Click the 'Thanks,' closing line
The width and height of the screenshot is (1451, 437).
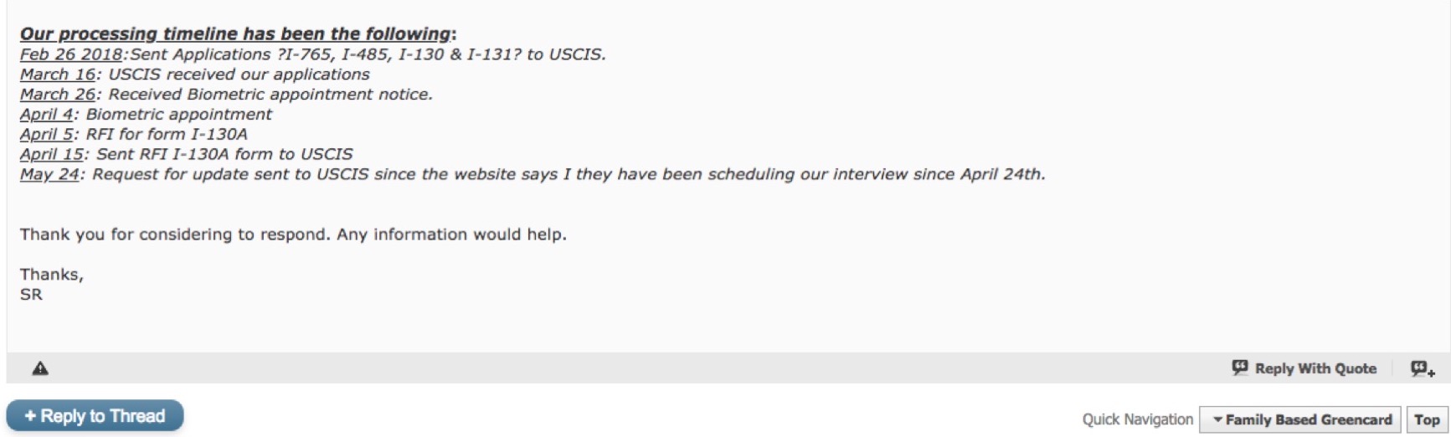(51, 275)
